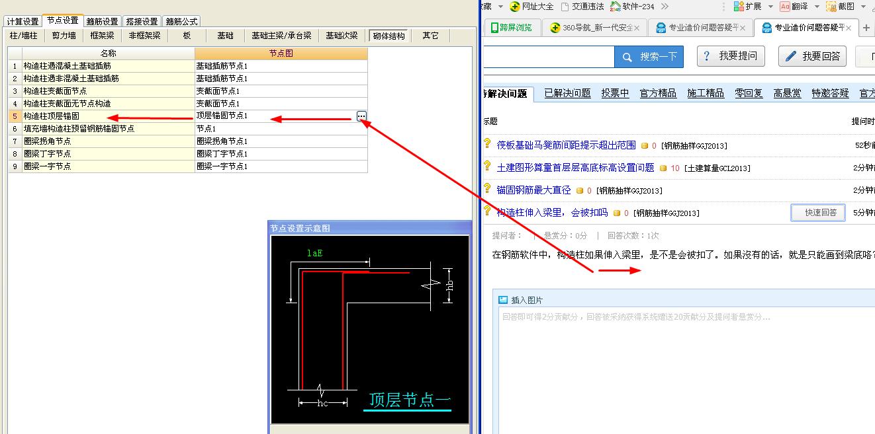The image size is (875, 434).
Task: Click inside the answer text box
Action: [687, 370]
